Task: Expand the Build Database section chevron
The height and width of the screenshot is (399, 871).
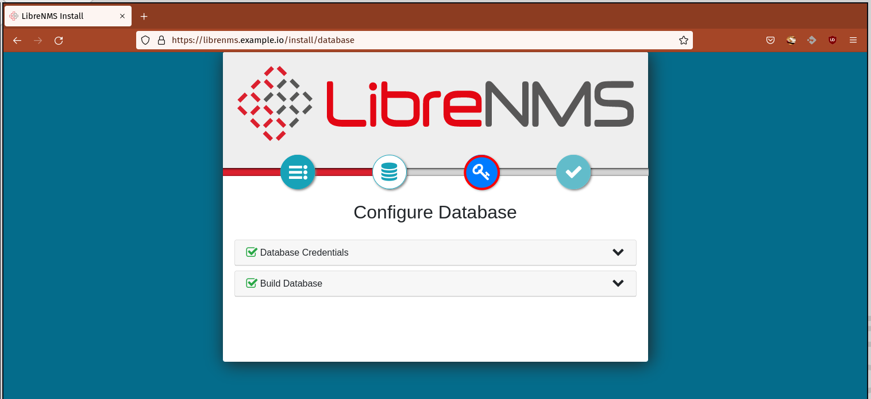Action: coord(618,283)
